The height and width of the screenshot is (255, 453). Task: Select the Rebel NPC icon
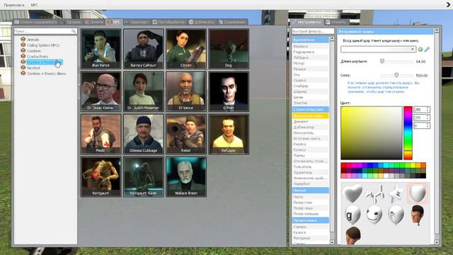click(186, 134)
